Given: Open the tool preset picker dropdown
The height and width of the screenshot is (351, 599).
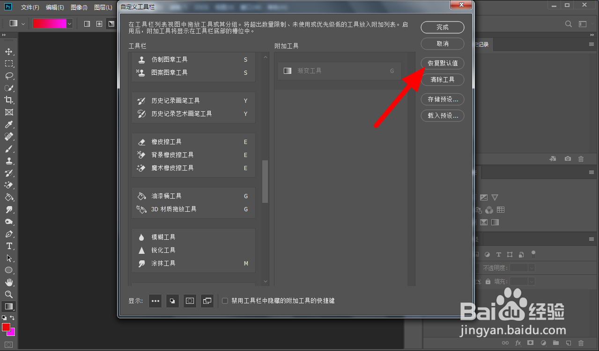Looking at the screenshot, I should (x=23, y=23).
